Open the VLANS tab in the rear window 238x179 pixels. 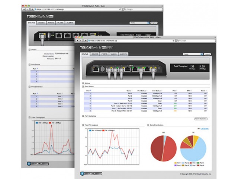point(60,23)
